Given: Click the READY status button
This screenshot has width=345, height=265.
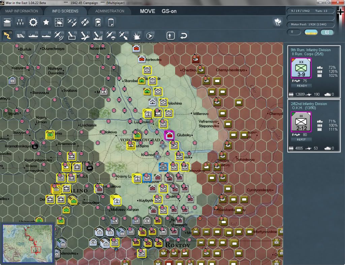Looking at the screenshot, I should pyautogui.click(x=302, y=86).
